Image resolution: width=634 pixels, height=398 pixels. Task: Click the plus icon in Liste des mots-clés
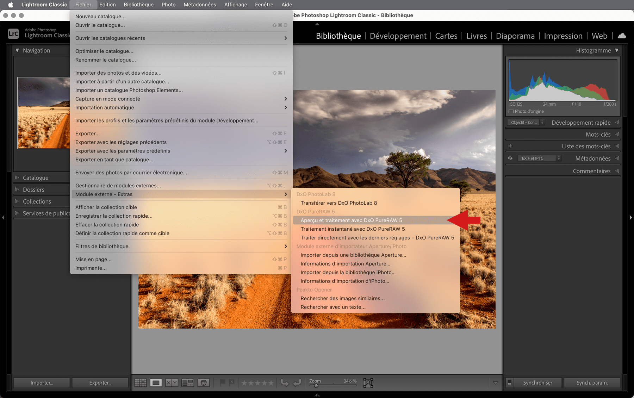pyautogui.click(x=510, y=146)
